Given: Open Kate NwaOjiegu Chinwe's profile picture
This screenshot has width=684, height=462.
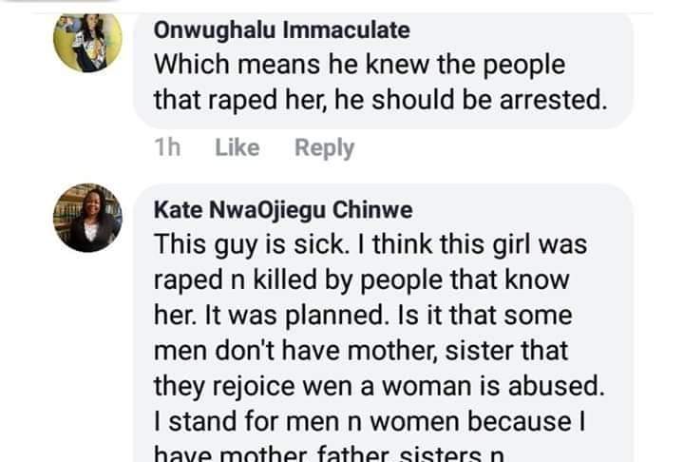Looking at the screenshot, I should coord(87,218).
